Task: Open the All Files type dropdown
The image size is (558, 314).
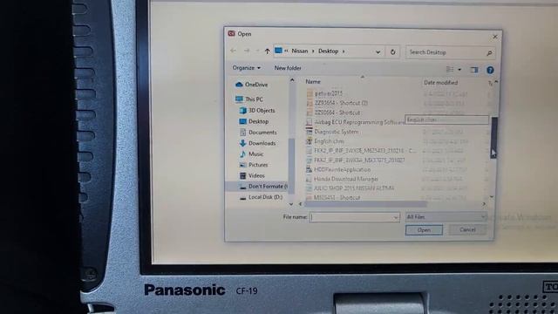Action: tap(446, 217)
